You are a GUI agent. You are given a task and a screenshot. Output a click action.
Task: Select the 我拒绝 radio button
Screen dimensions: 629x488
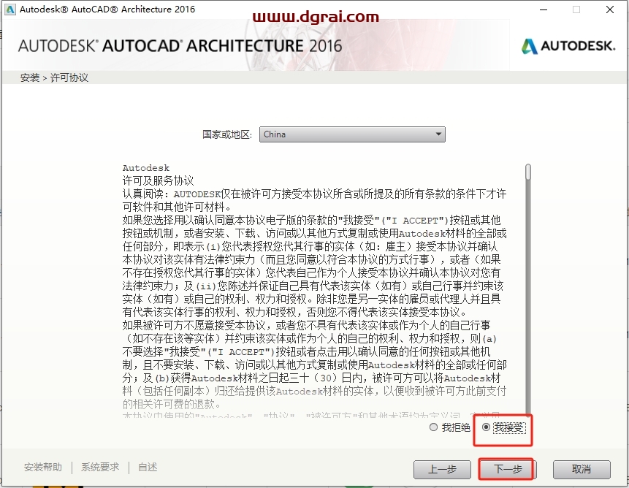click(433, 427)
